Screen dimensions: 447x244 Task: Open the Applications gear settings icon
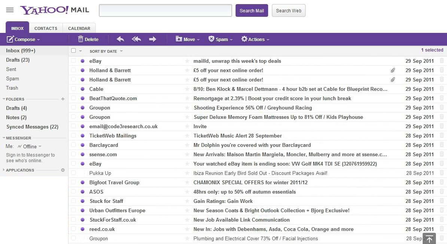63,170
